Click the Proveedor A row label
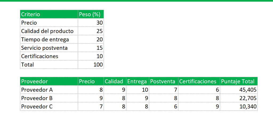Screen dimensions: 273x115 click(x=49, y=90)
